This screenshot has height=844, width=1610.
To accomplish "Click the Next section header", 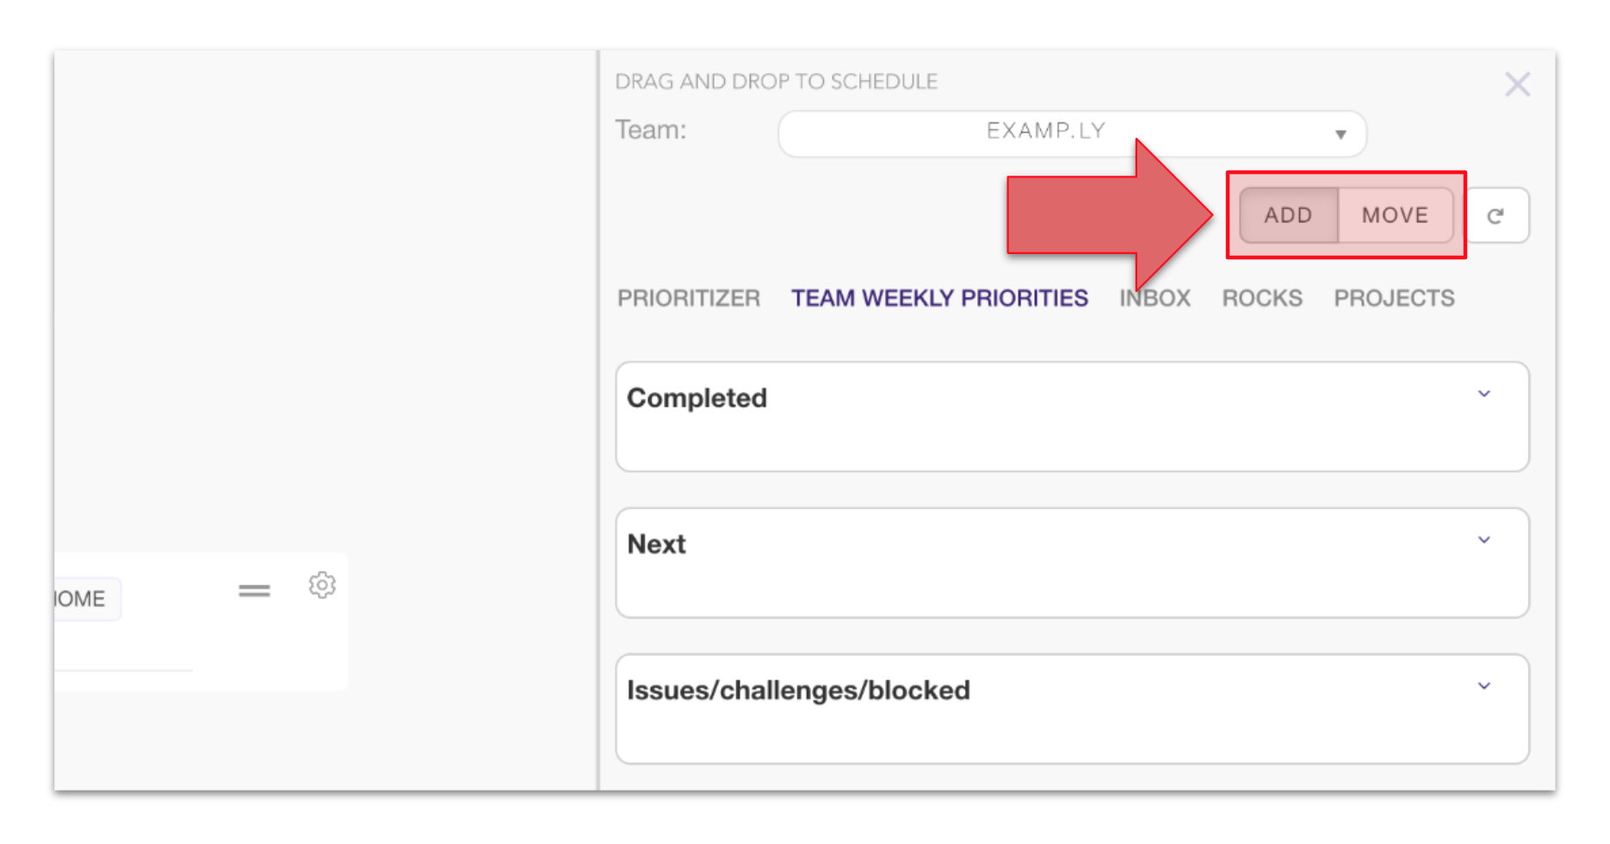I will click(x=656, y=544).
